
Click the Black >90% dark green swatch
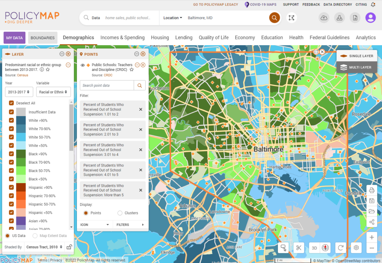(x=21, y=154)
